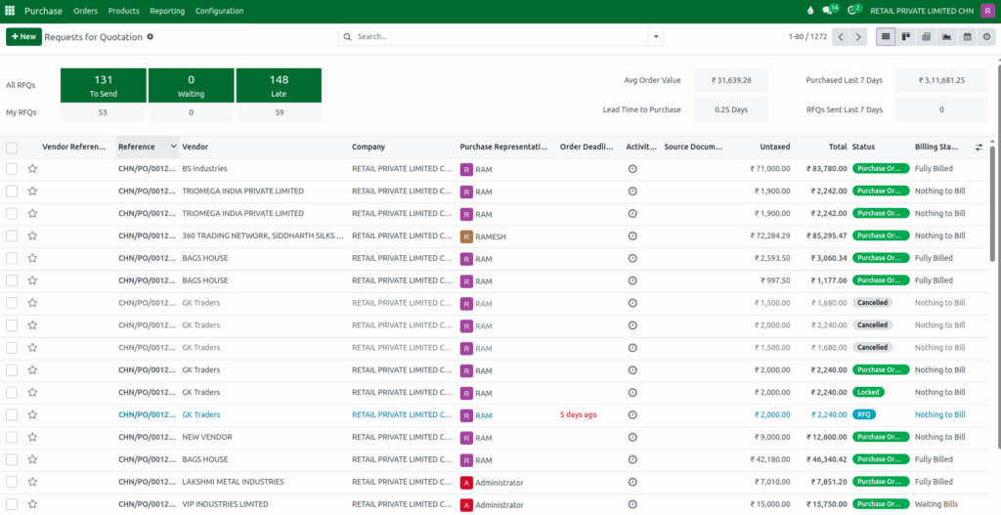Star the BS Industries order as favorite

pos(32,169)
